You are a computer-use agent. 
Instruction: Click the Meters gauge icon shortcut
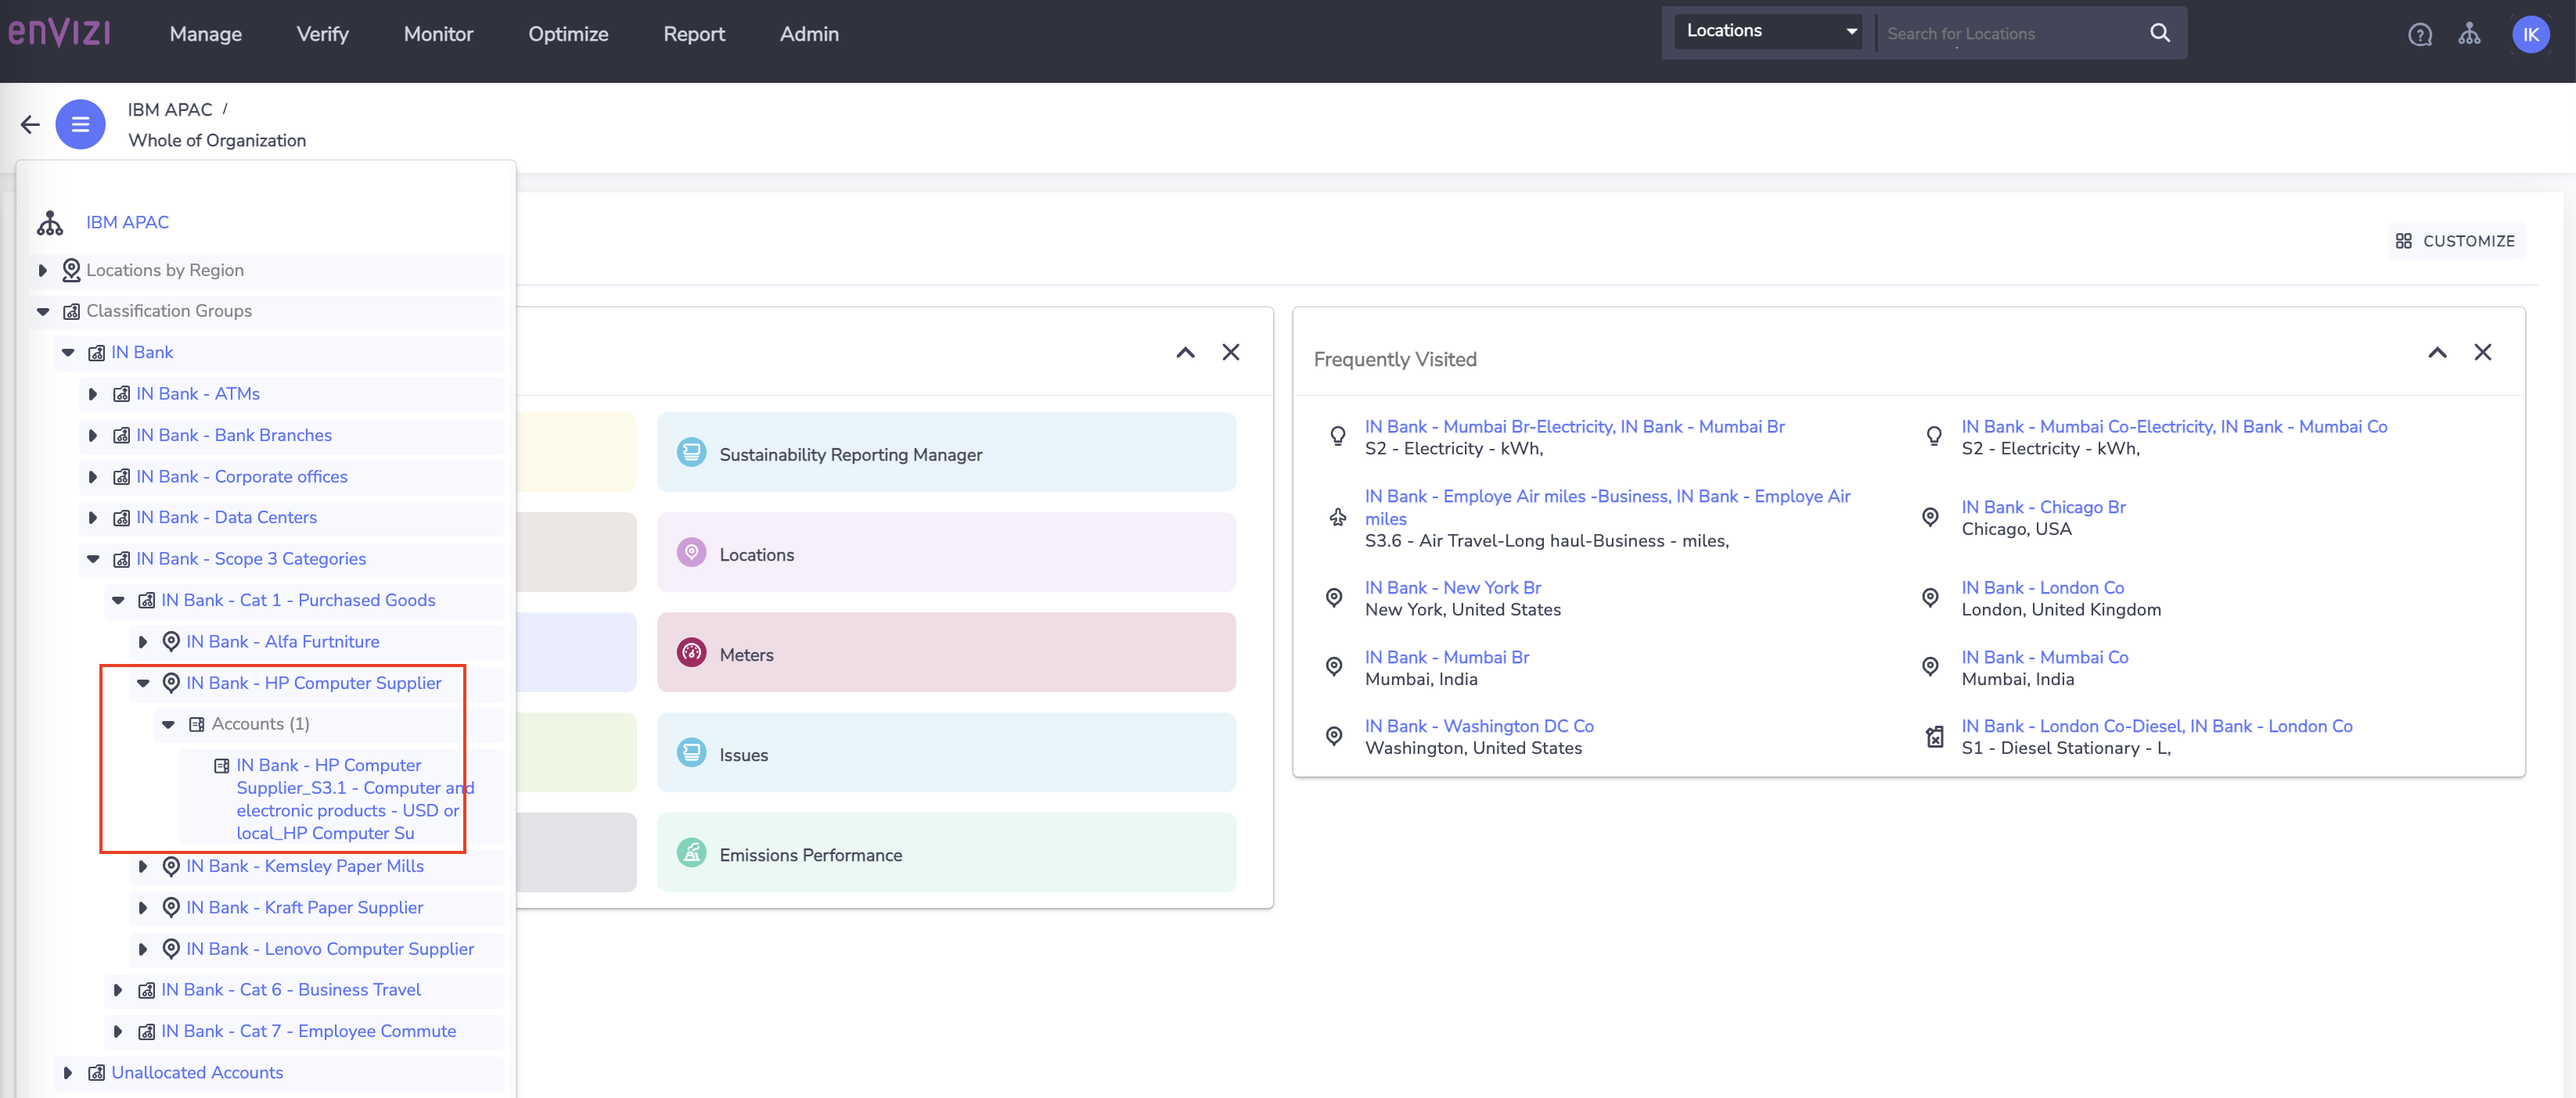tap(691, 652)
